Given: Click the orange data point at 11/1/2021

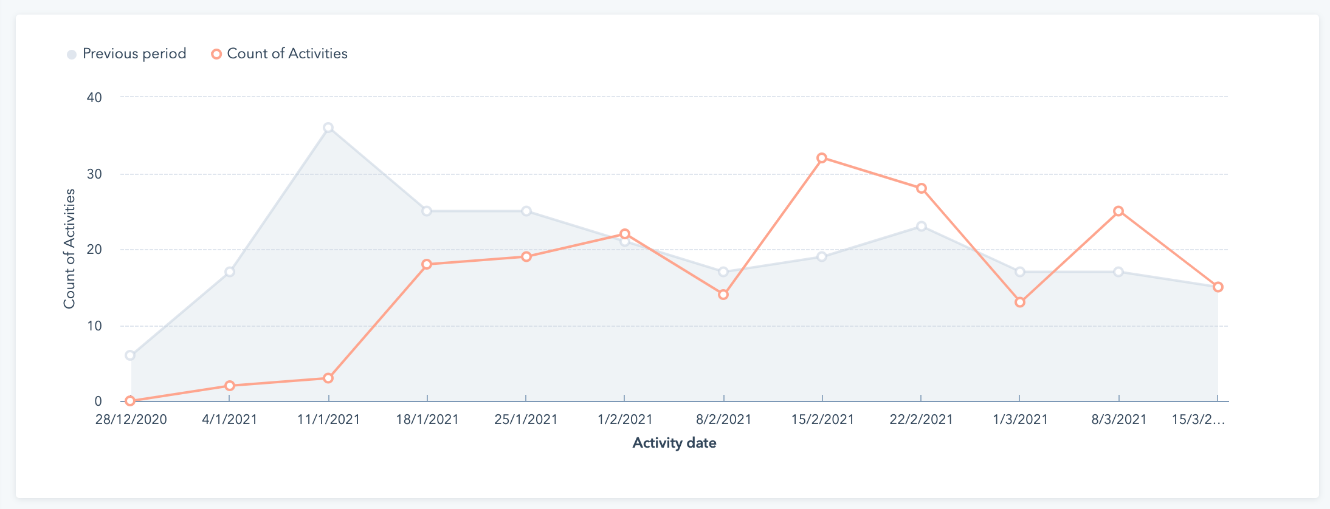Looking at the screenshot, I should pyautogui.click(x=328, y=378).
